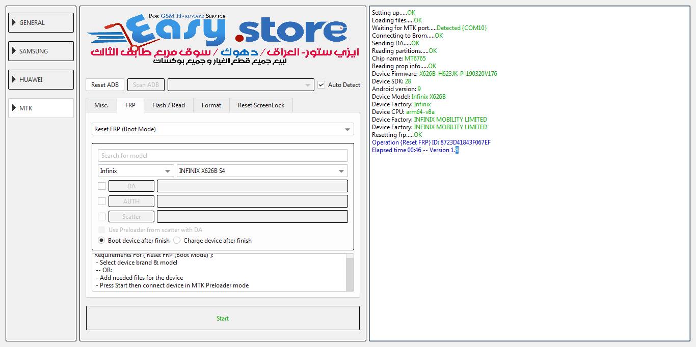Click the 'Android version: 9' log line
The width and height of the screenshot is (696, 347).
396,89
